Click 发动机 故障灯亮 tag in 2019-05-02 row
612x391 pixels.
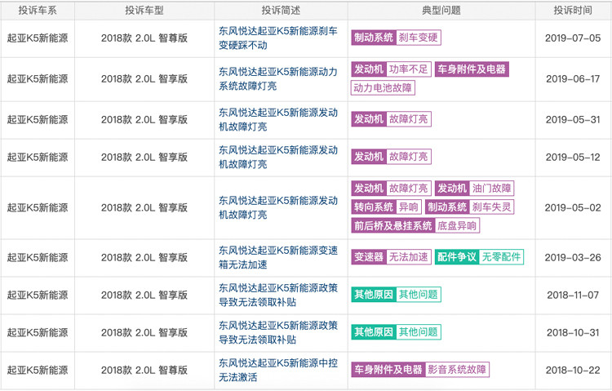pyautogui.click(x=391, y=189)
